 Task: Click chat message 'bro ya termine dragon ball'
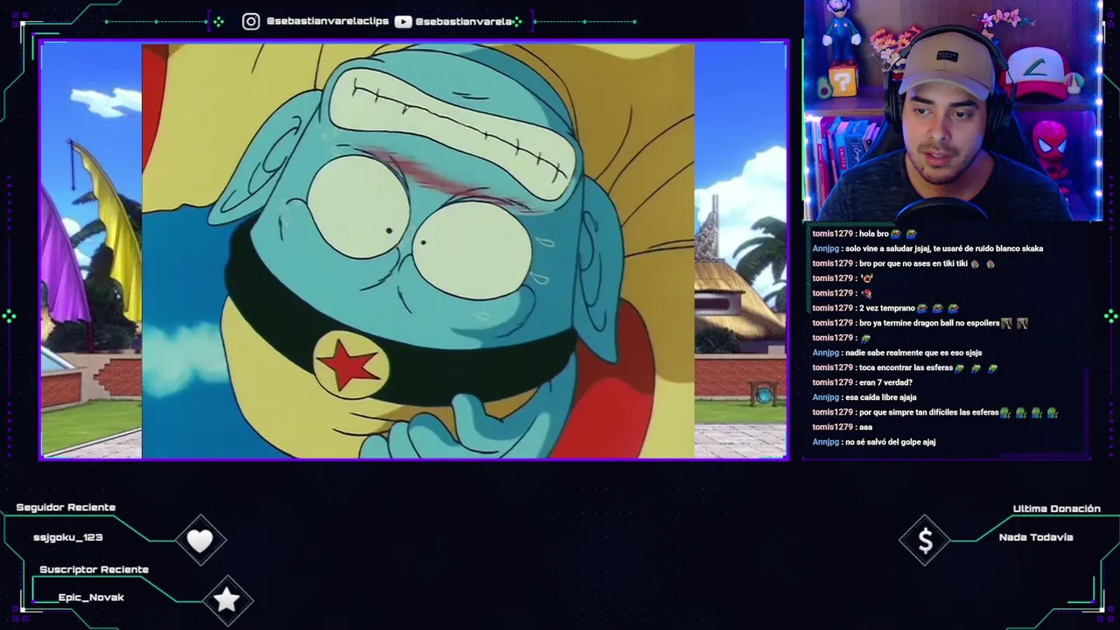pos(920,323)
